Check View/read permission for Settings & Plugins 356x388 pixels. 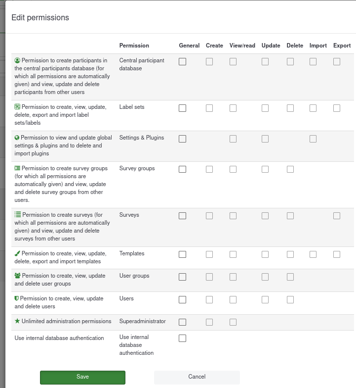click(x=233, y=139)
